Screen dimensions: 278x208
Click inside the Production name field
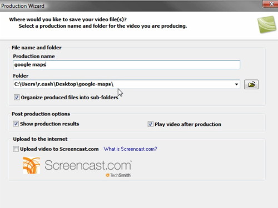[x=127, y=64]
